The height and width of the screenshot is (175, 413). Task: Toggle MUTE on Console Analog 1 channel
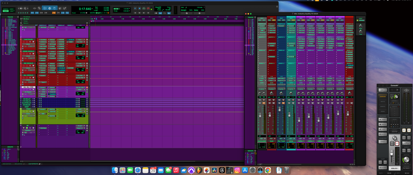tap(397, 144)
